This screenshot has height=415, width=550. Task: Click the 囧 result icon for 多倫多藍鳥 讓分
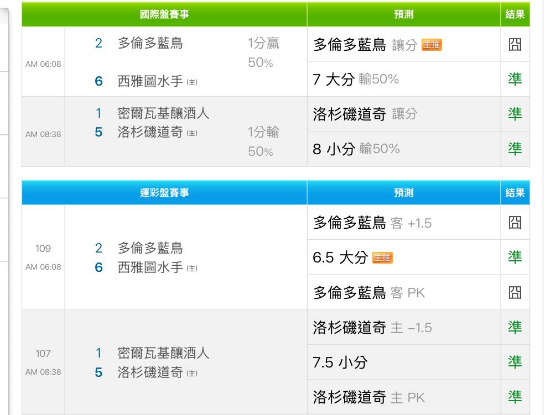point(515,44)
